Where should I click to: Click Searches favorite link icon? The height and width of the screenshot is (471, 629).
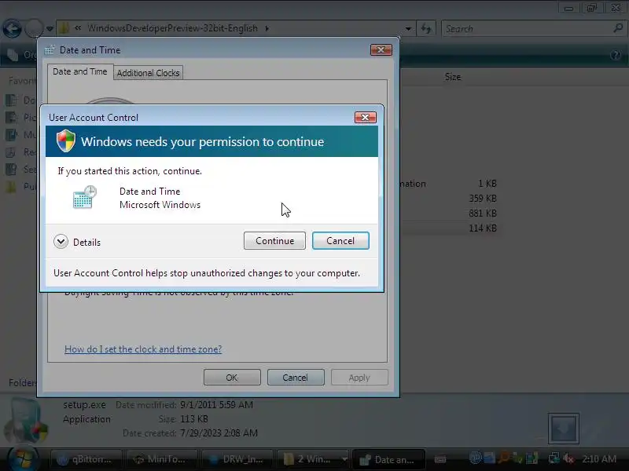point(11,169)
